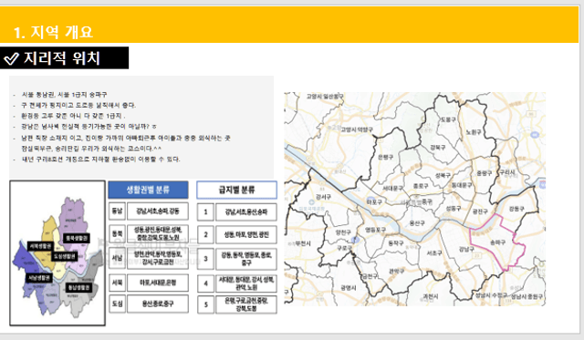Viewport: 584px width, 340px height.
Task: Click grade number '5' cell
Action: pos(205,304)
